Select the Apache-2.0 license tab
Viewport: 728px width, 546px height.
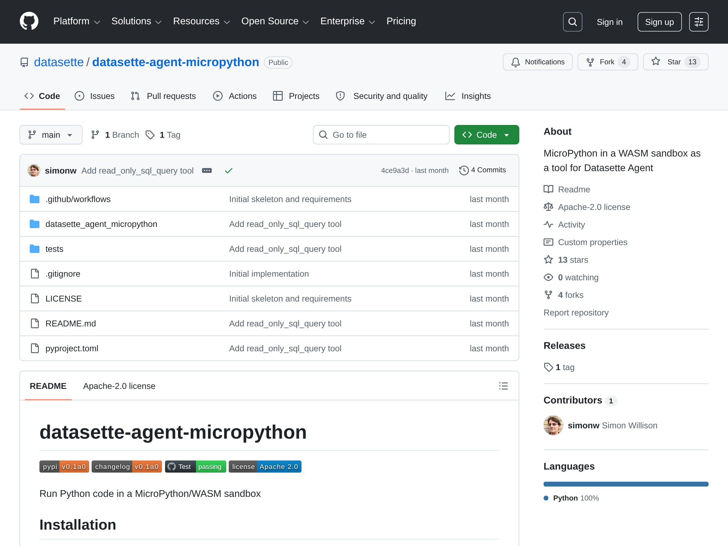[x=119, y=386]
